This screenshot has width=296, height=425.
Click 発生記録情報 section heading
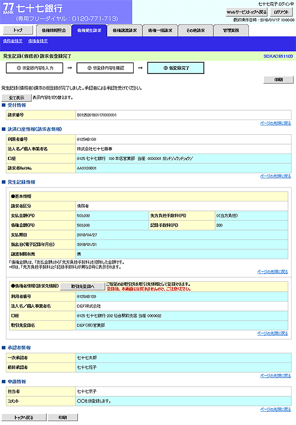tap(21, 182)
